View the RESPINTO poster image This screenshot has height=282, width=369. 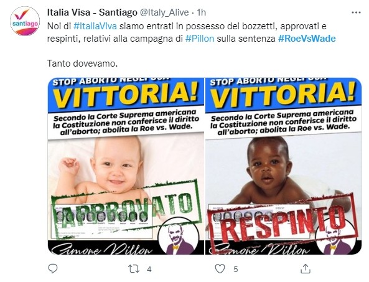tap(283, 166)
